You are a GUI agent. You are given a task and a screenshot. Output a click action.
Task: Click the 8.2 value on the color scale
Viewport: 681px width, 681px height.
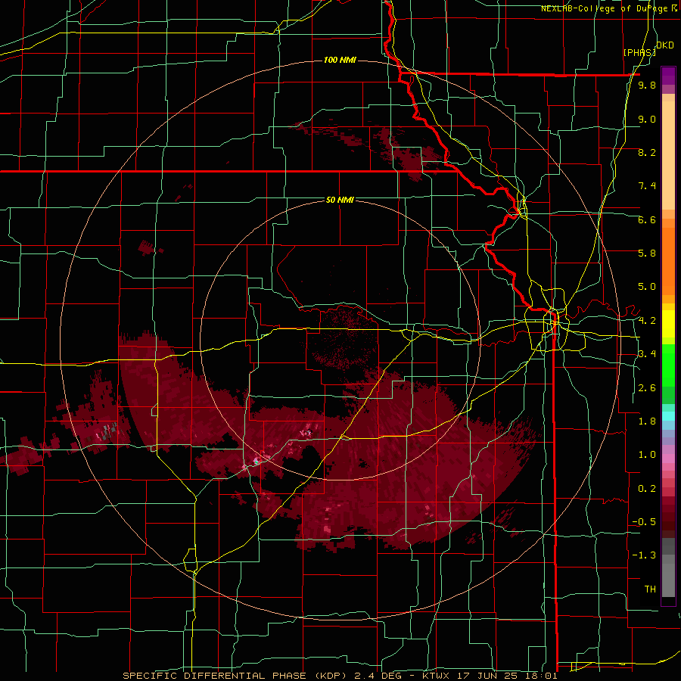[x=647, y=152]
